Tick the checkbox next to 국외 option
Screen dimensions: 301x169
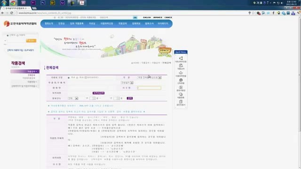click(x=86, y=77)
